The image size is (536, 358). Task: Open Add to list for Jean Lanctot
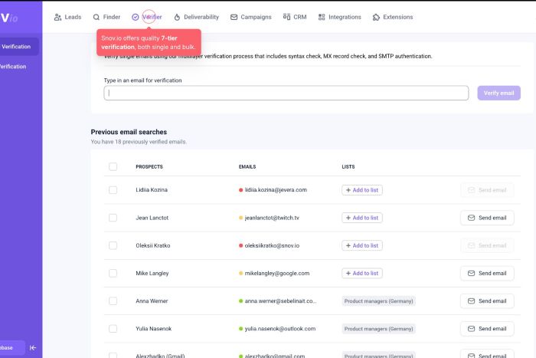362,218
